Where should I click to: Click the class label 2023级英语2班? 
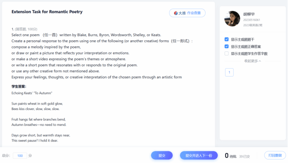click(x=252, y=25)
